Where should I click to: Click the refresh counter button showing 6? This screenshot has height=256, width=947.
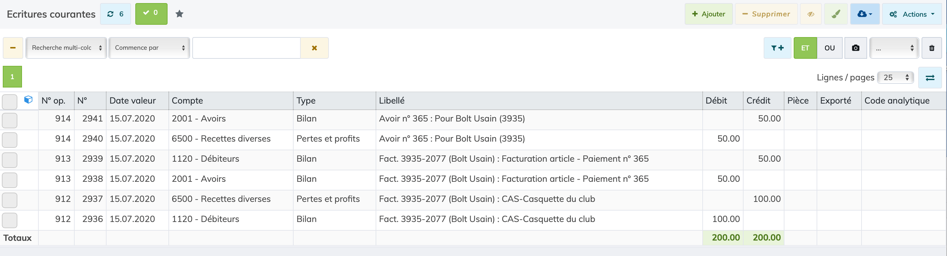(x=116, y=14)
